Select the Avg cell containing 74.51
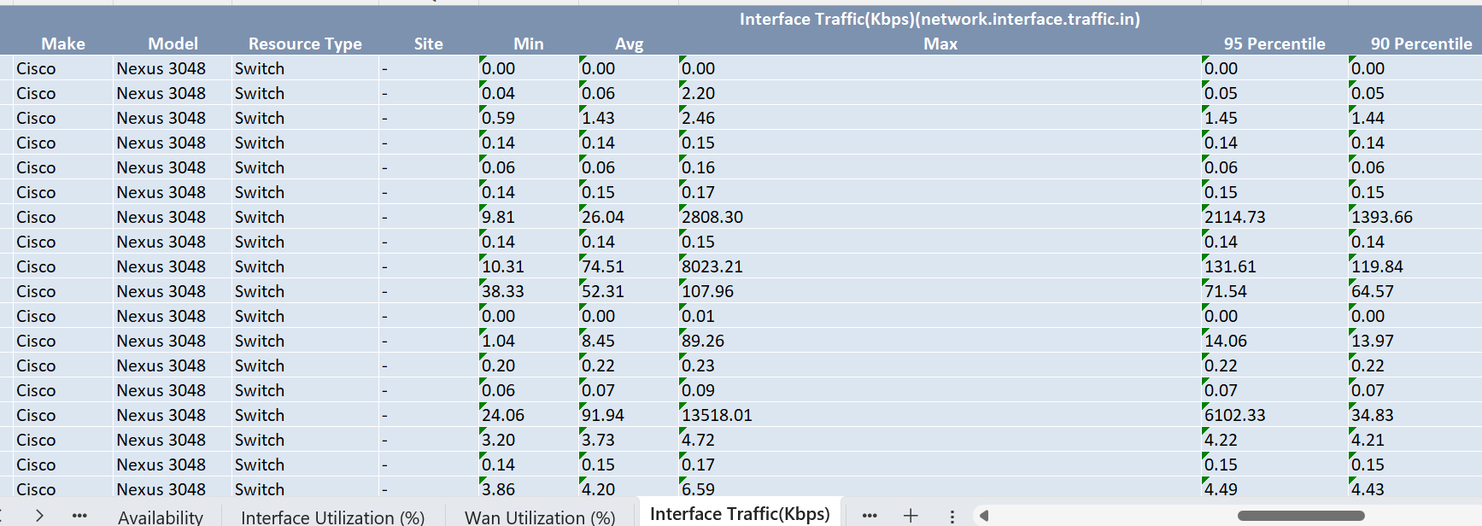 (628, 266)
